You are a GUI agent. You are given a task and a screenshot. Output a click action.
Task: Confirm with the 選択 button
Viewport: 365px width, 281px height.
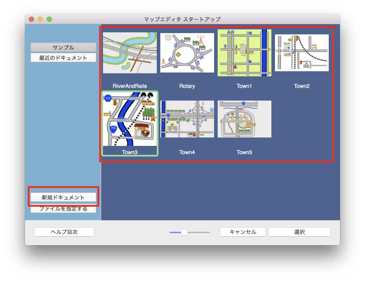(x=300, y=232)
